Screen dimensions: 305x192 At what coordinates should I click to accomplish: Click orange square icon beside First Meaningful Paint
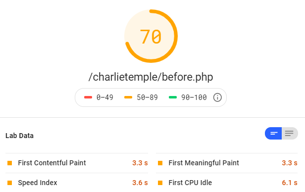coord(160,163)
